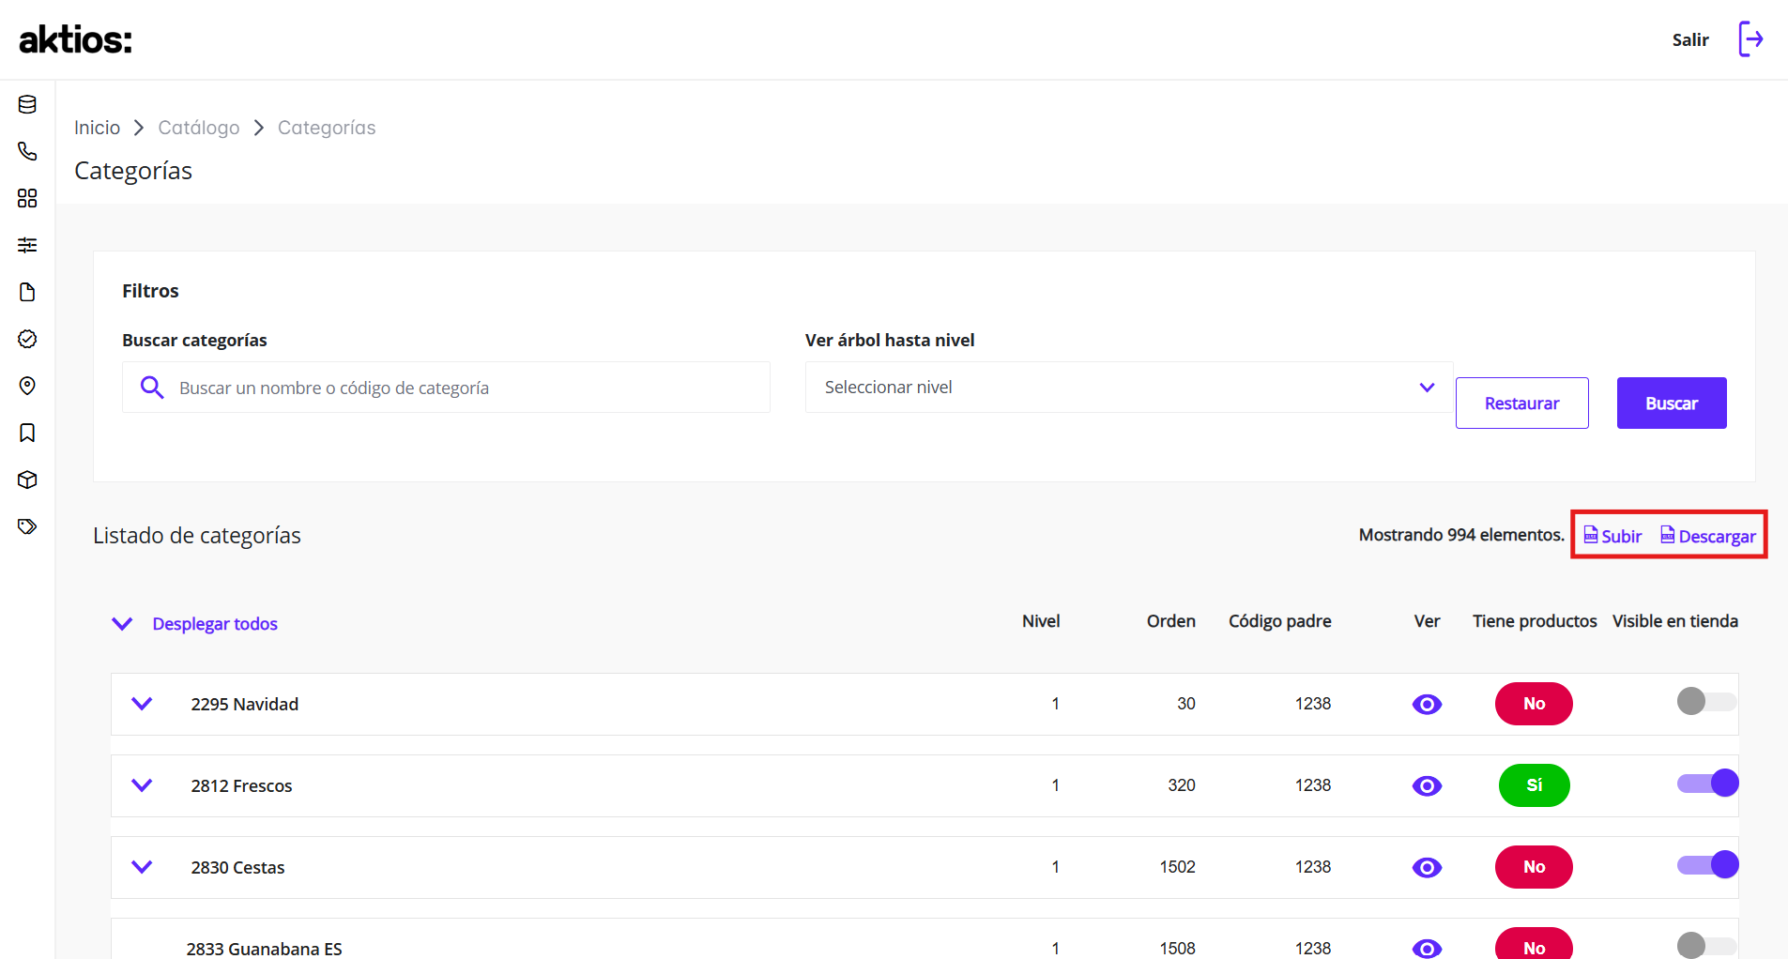Viewport: 1788px width, 959px height.
Task: Disable store visibility for 2830 Cestas
Action: 1707,864
